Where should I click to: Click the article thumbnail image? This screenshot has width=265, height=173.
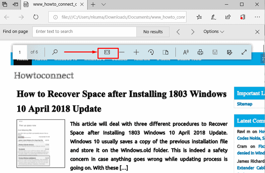click(x=41, y=143)
